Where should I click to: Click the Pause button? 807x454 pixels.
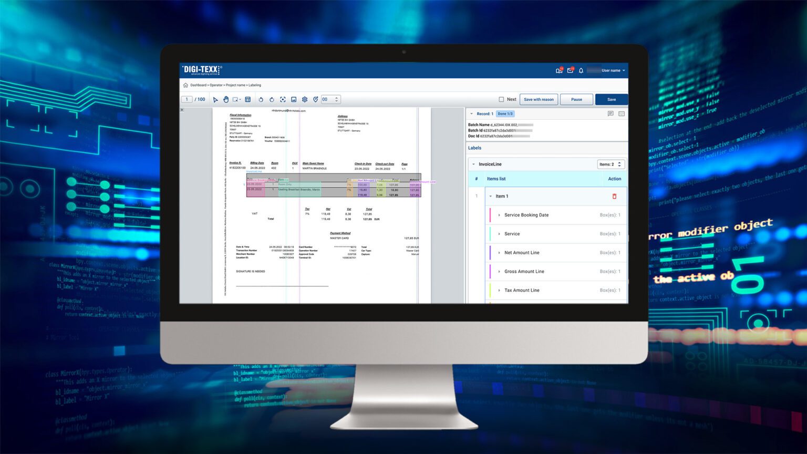pos(576,99)
